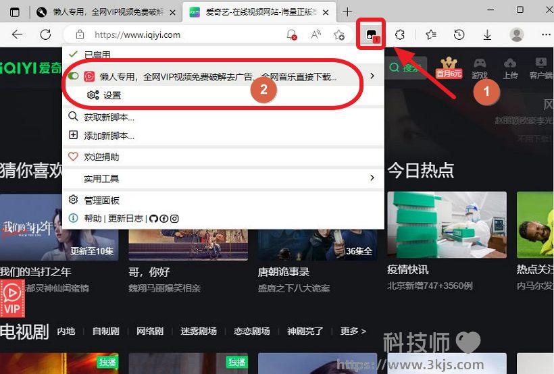Image resolution: width=554 pixels, height=374 pixels.
Task: Expand the 实用工具 submenu arrow
Action: [372, 178]
